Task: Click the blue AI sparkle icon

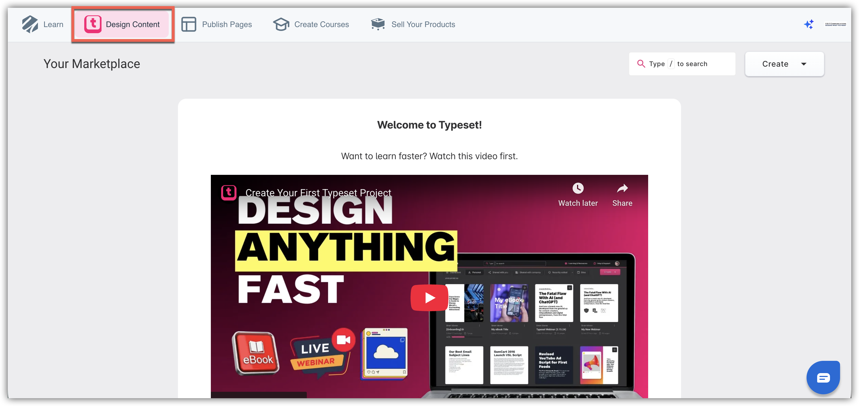Action: 809,24
